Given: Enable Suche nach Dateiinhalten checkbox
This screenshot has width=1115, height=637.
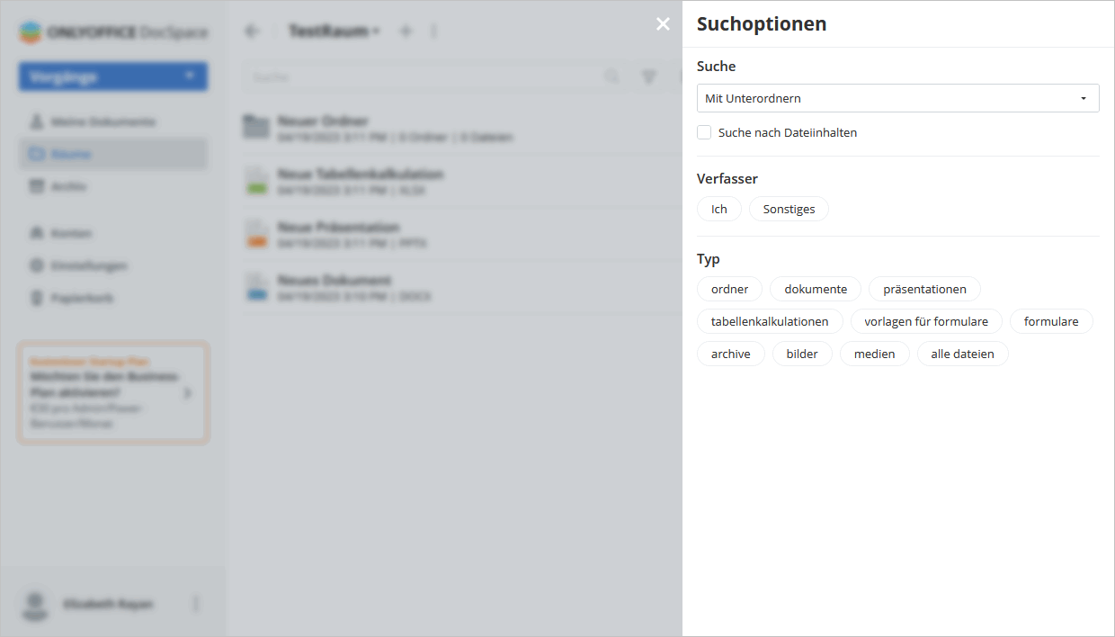Looking at the screenshot, I should [x=704, y=132].
